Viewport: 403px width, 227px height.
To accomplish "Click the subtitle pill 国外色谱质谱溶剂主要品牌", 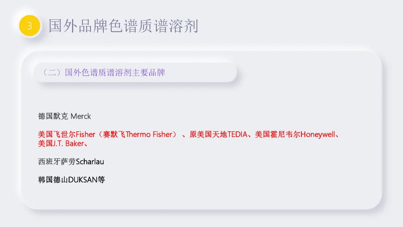I will (135, 72).
